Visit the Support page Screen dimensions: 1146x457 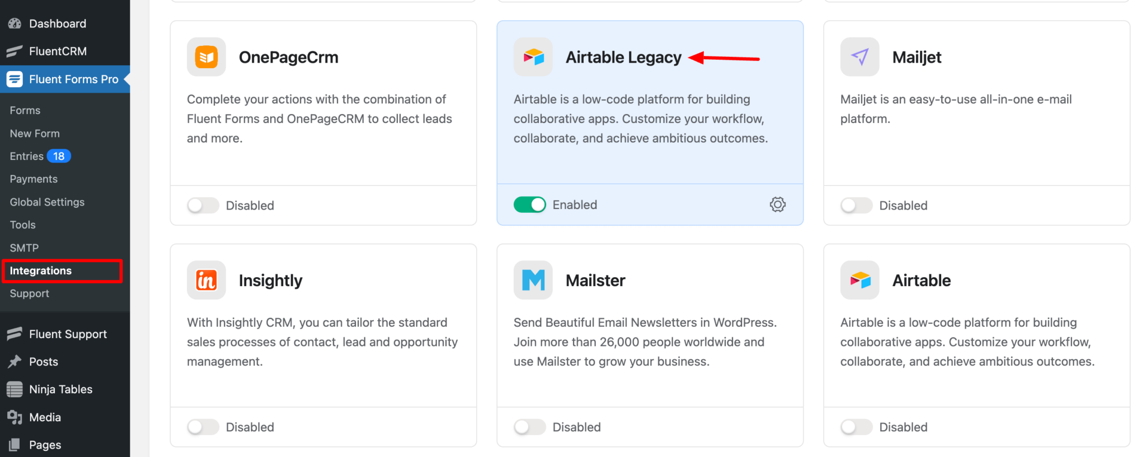(x=29, y=293)
